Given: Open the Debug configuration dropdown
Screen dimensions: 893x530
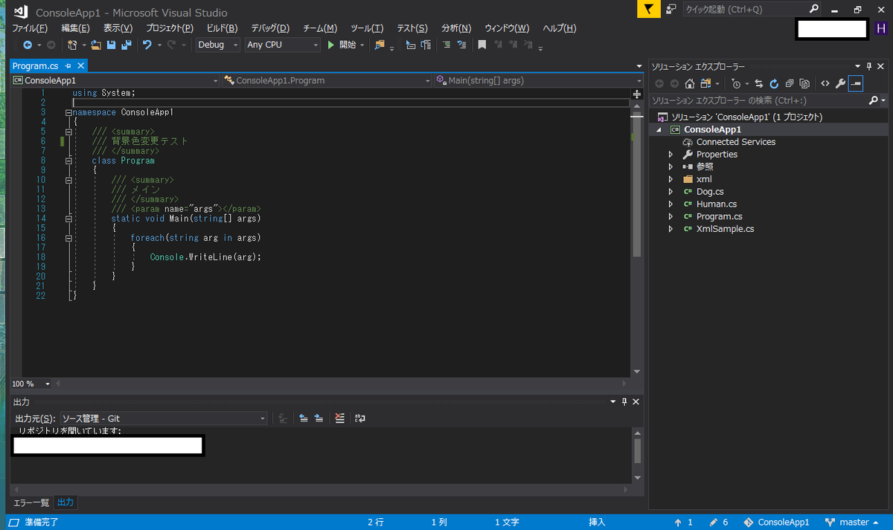Looking at the screenshot, I should click(x=218, y=45).
